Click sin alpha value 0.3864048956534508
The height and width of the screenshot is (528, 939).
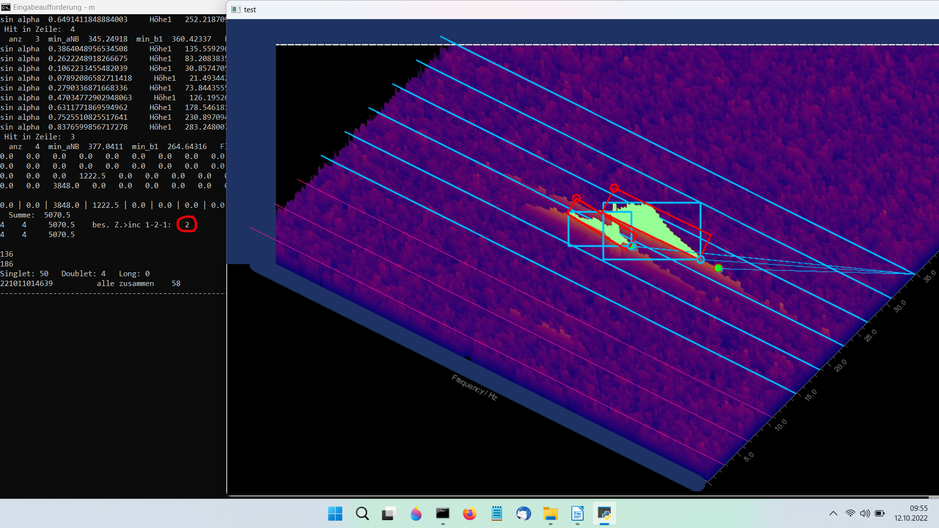[88, 49]
